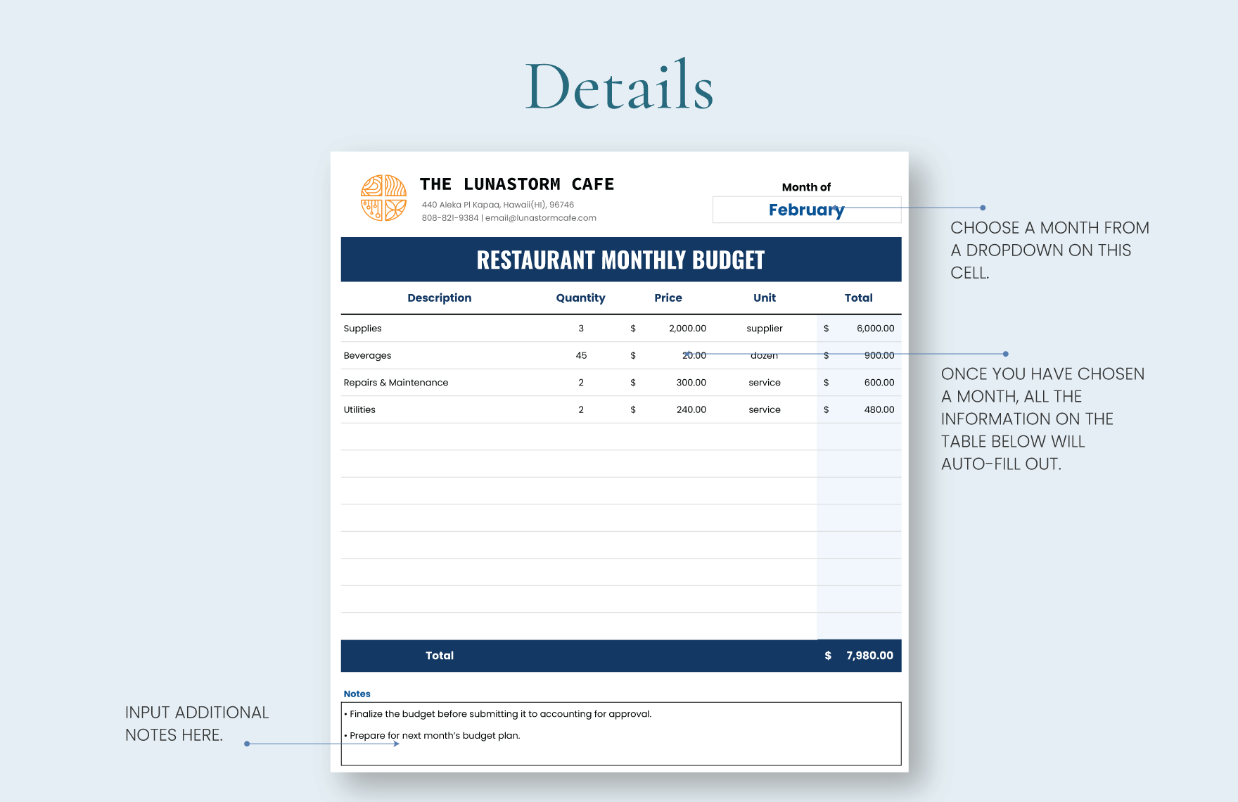This screenshot has width=1238, height=802.
Task: Click quantity 3 in Supplies row
Action: click(581, 329)
